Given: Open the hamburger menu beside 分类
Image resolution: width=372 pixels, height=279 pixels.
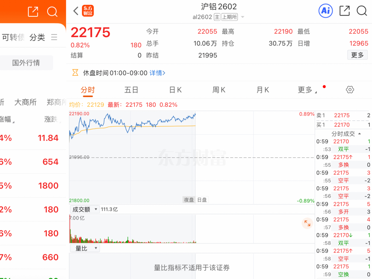Looking at the screenshot, I should (x=54, y=37).
